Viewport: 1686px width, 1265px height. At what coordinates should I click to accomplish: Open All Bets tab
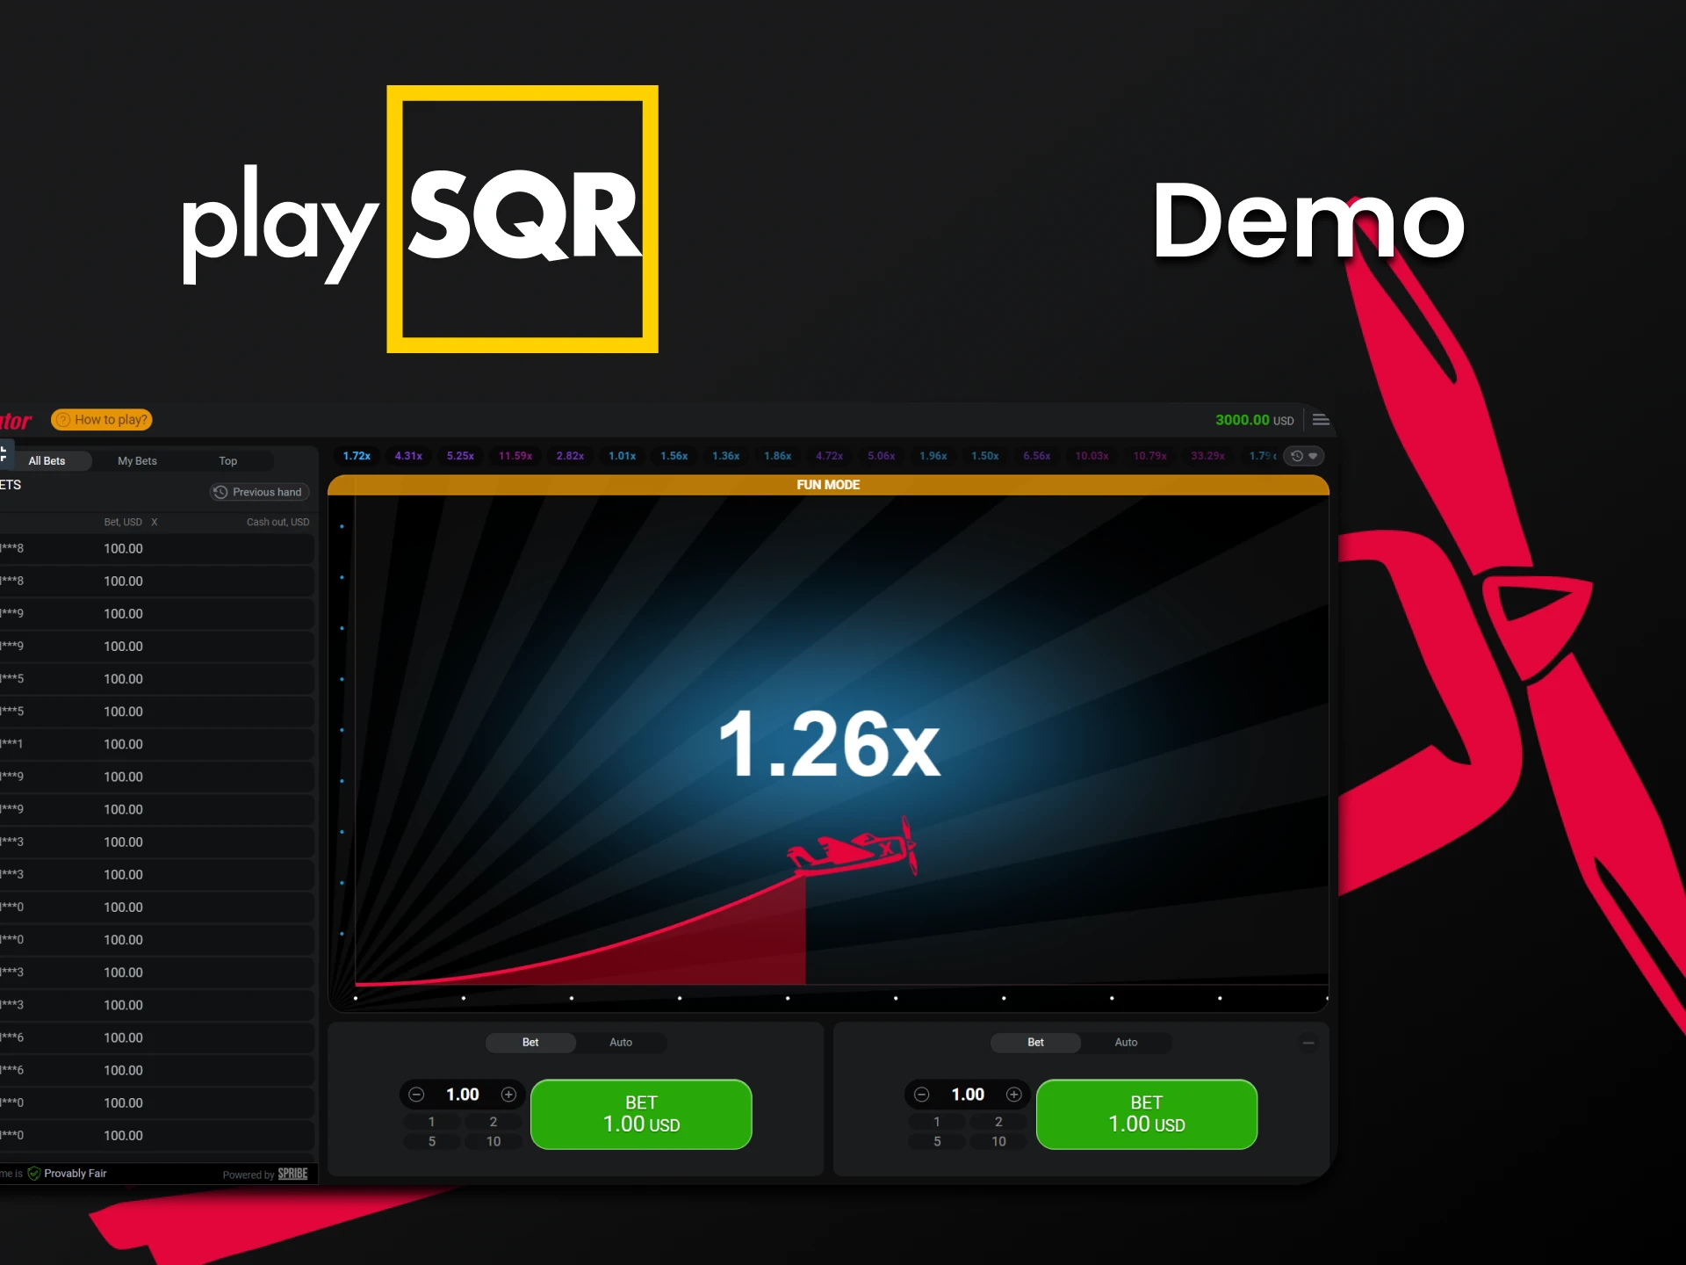47,459
